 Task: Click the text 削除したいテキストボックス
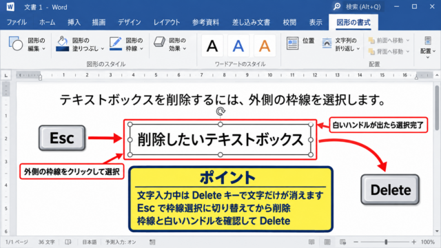coord(220,140)
